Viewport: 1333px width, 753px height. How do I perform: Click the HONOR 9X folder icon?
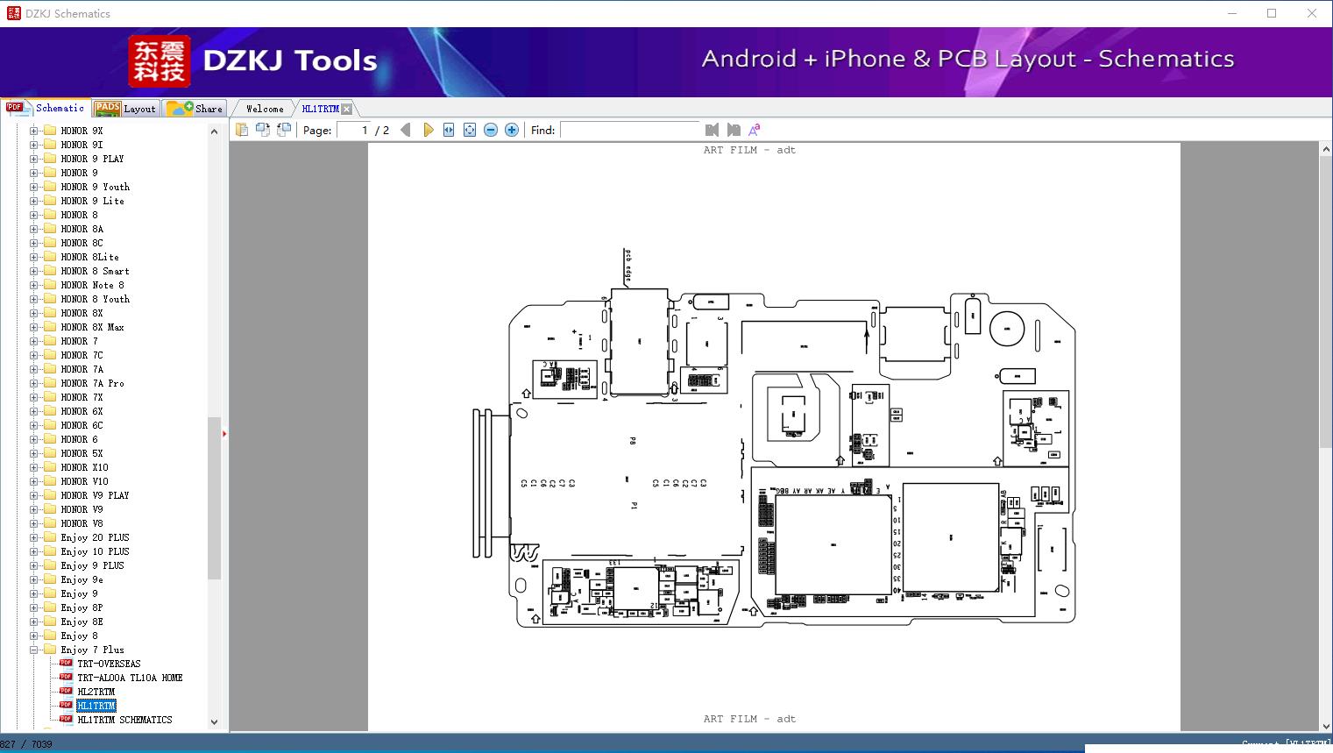[50, 131]
